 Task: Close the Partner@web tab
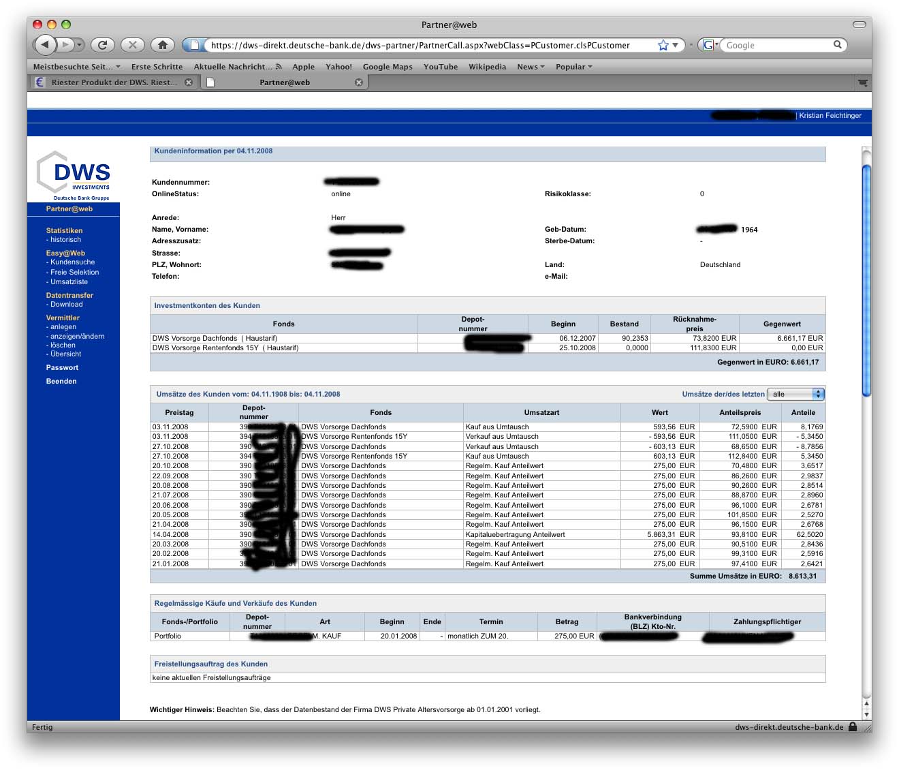[359, 82]
